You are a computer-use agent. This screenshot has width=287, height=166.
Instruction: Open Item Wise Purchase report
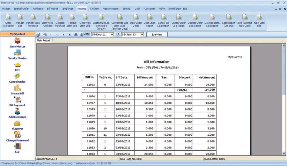coord(48,21)
